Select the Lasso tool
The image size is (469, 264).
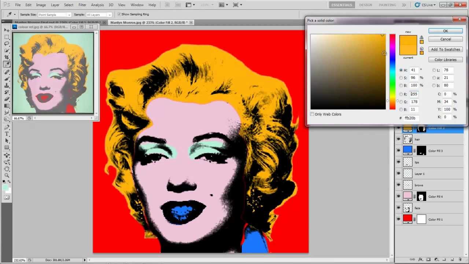[7, 44]
